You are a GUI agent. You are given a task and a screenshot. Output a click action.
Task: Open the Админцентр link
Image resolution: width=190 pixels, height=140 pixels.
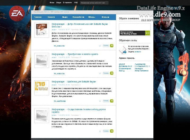pyautogui.click(x=140, y=64)
